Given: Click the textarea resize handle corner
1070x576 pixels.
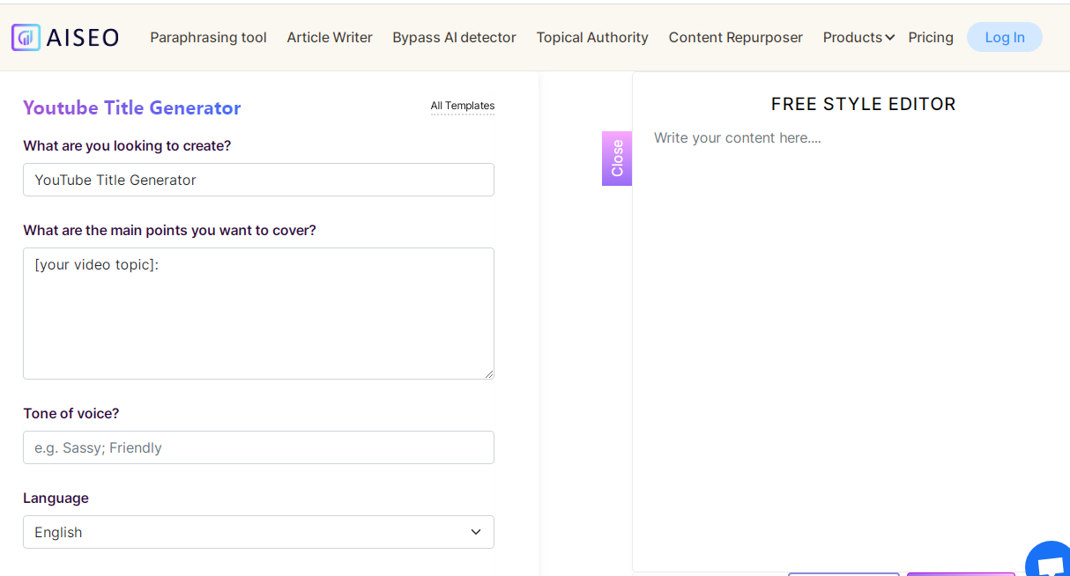Looking at the screenshot, I should coord(488,373).
